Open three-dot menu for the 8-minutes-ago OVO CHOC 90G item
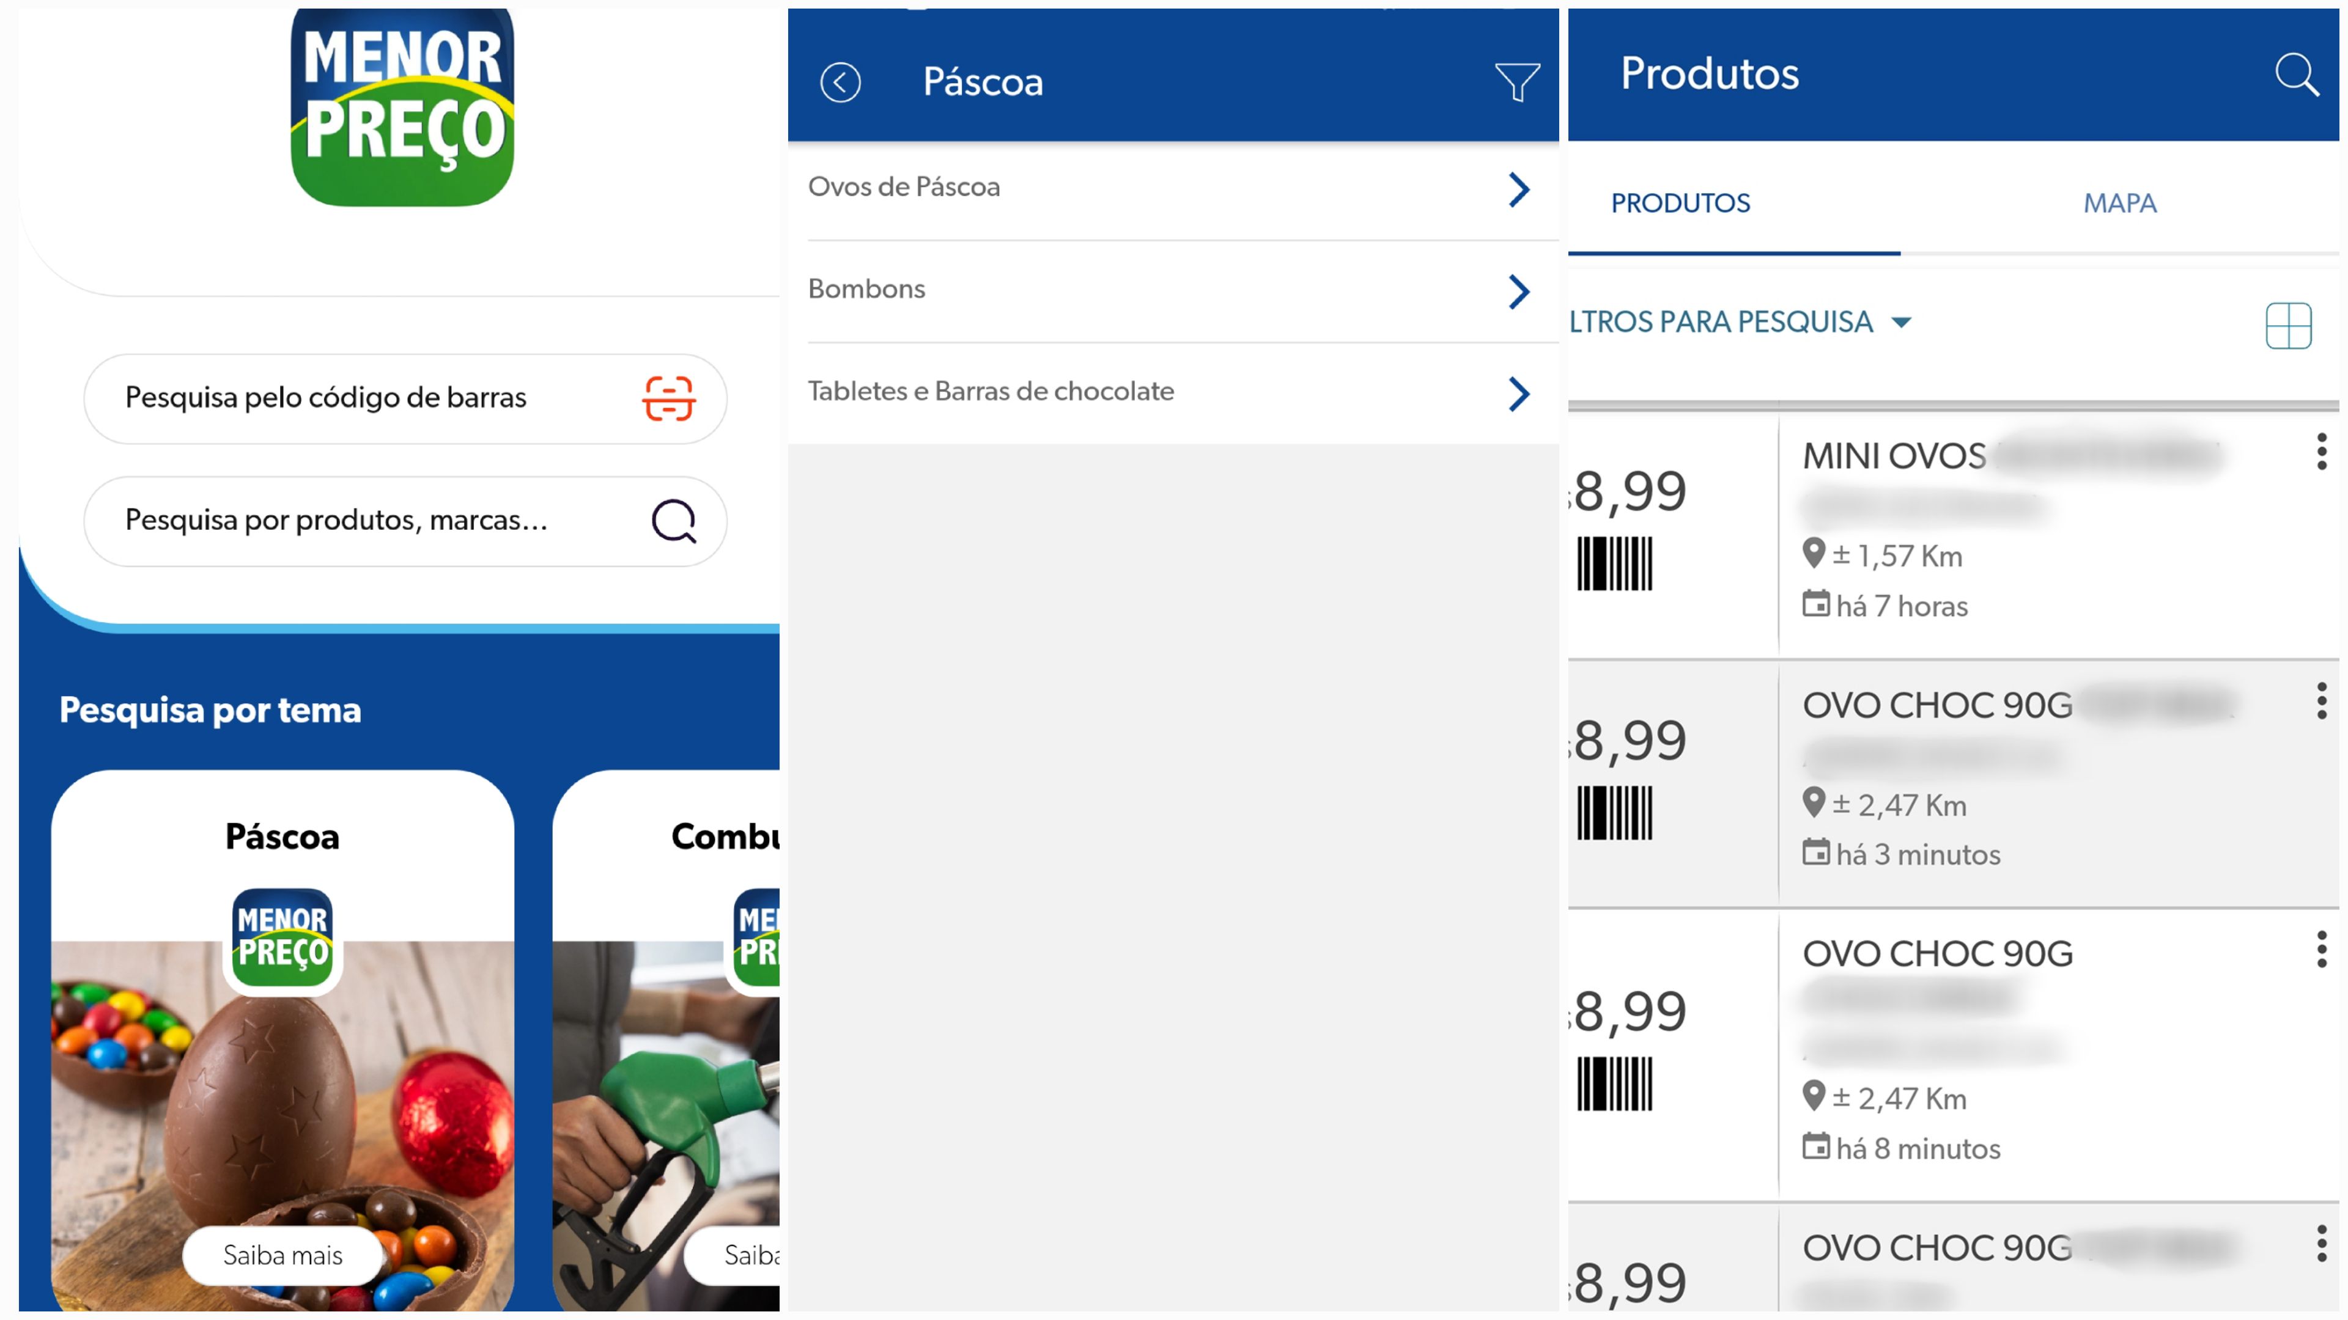 [2320, 949]
